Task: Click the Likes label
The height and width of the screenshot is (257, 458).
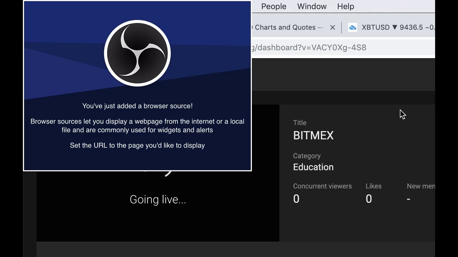Action: point(374,186)
